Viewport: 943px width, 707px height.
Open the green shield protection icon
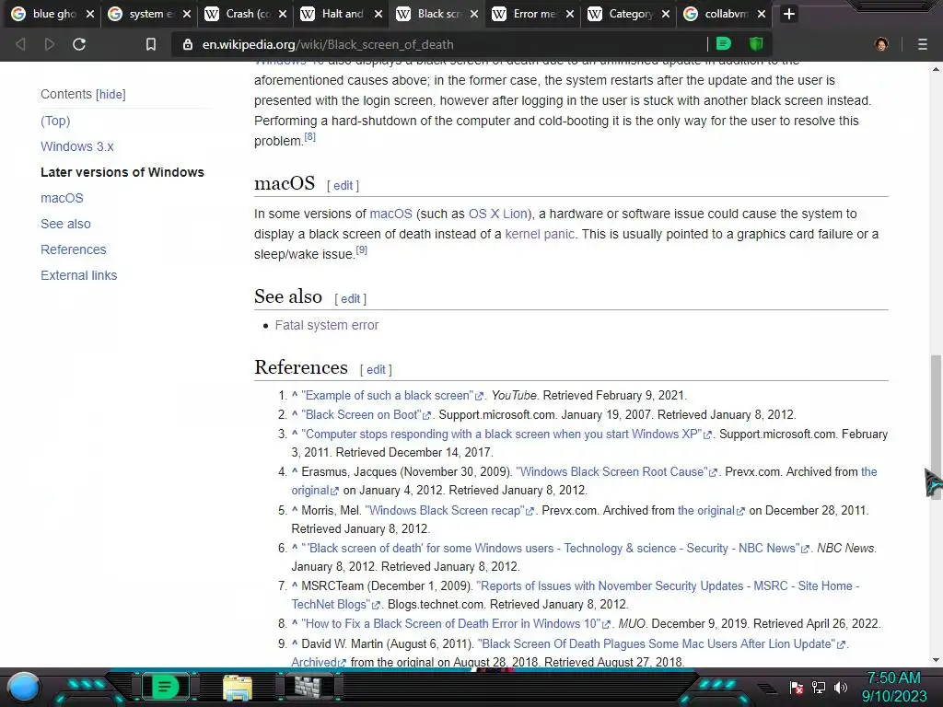tap(756, 44)
